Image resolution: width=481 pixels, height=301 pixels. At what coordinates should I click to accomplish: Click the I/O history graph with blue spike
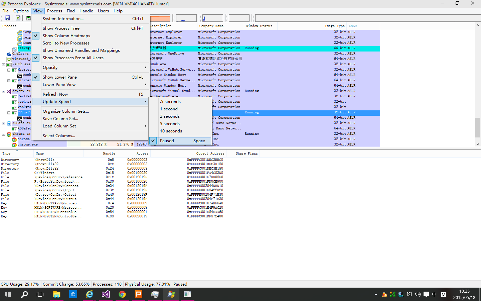tap(213, 18)
